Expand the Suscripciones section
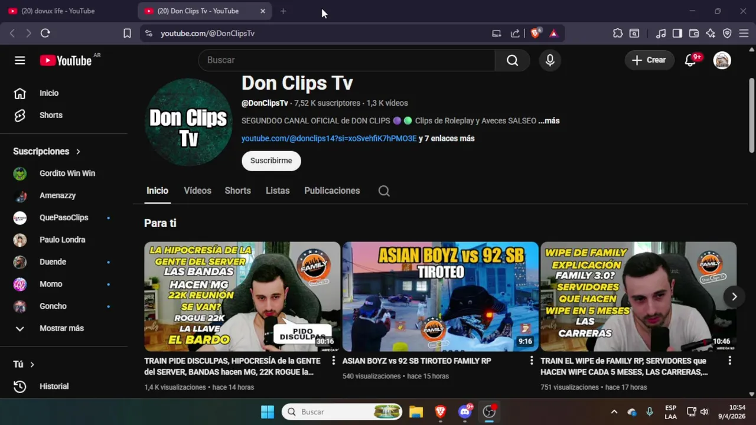The image size is (756, 425). pyautogui.click(x=47, y=152)
